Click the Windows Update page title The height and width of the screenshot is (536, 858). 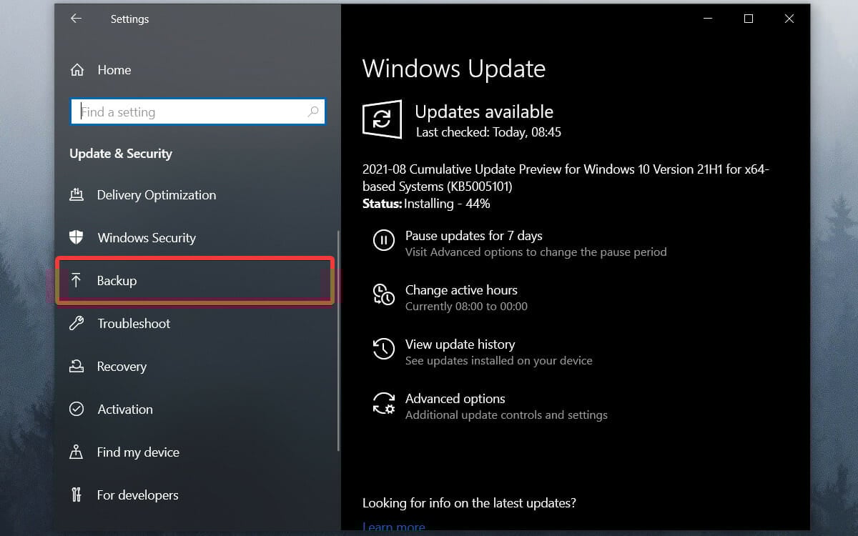coord(454,69)
